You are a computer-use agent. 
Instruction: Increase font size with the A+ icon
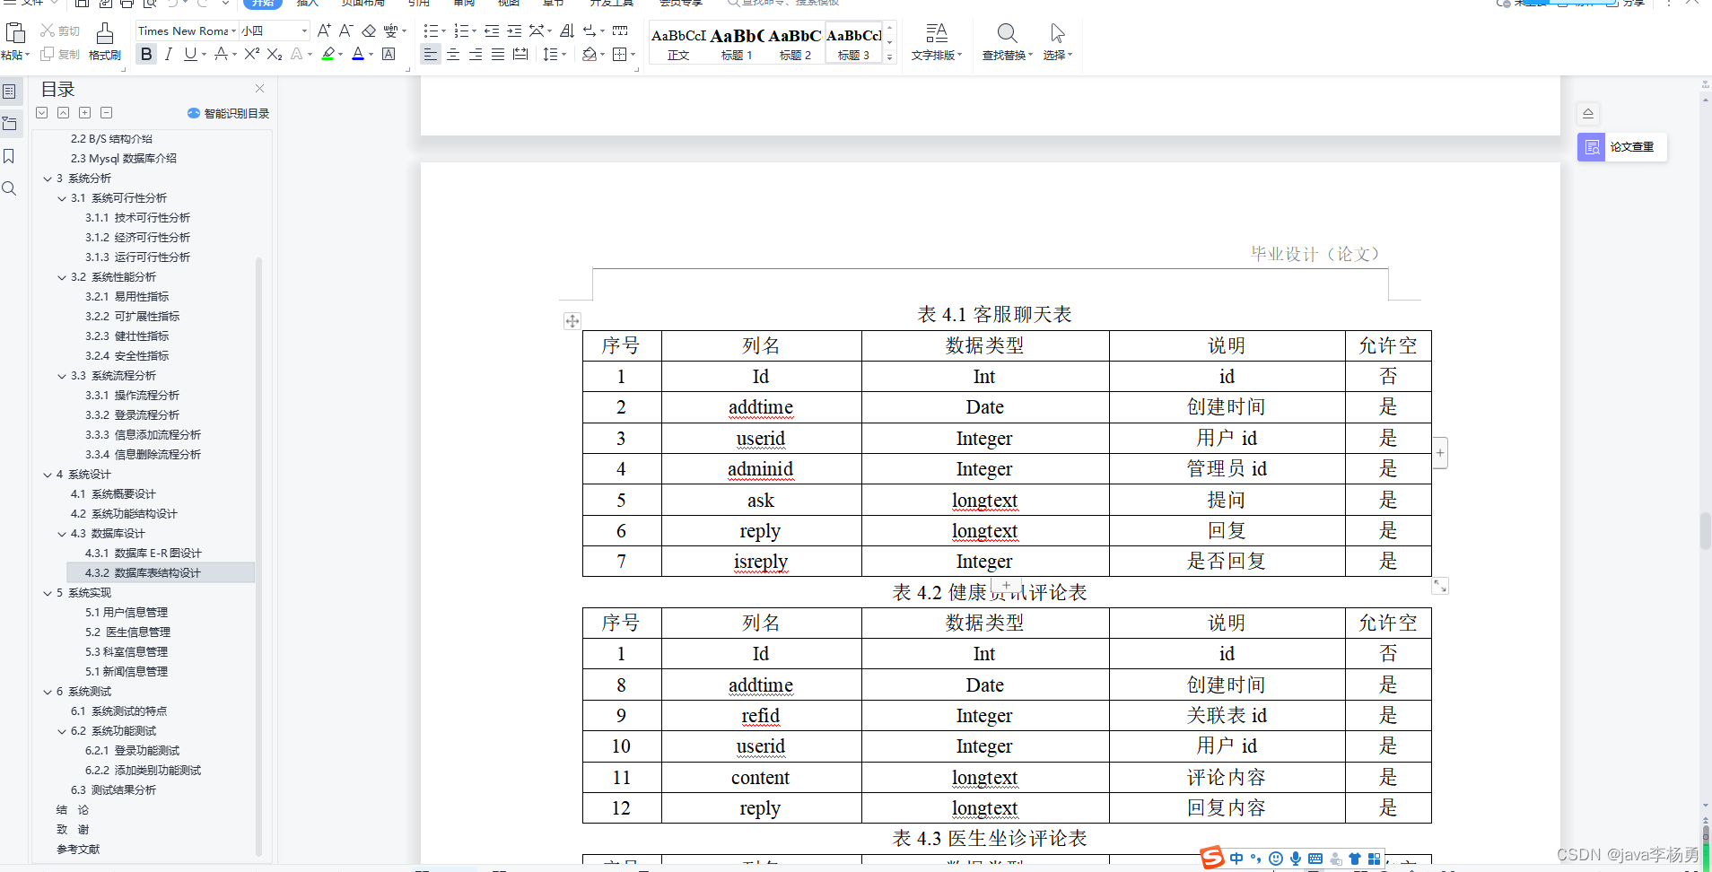click(324, 31)
